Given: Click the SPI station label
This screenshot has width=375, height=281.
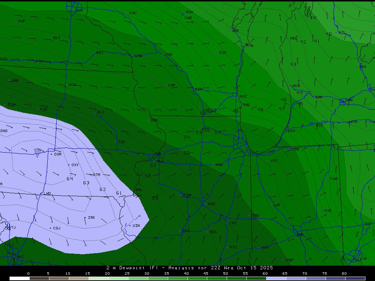Looking at the screenshot, I should click(x=186, y=231).
